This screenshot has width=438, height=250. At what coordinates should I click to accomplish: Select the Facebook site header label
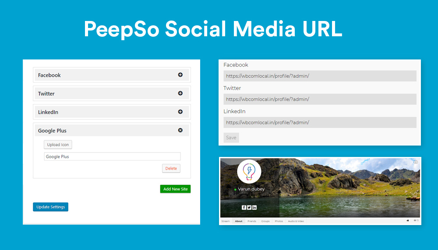(x=49, y=75)
